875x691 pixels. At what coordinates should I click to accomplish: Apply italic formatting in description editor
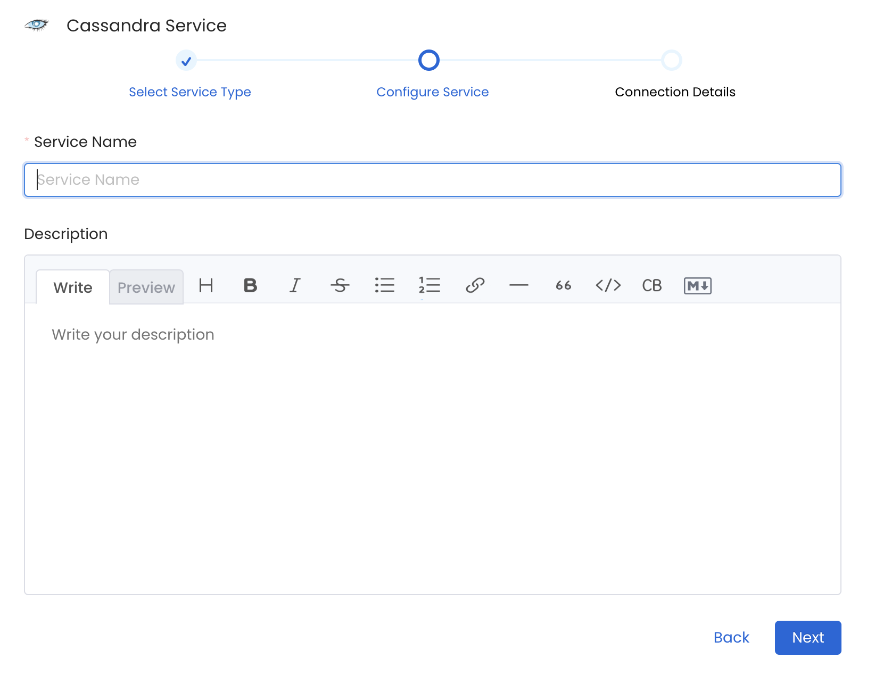point(295,286)
